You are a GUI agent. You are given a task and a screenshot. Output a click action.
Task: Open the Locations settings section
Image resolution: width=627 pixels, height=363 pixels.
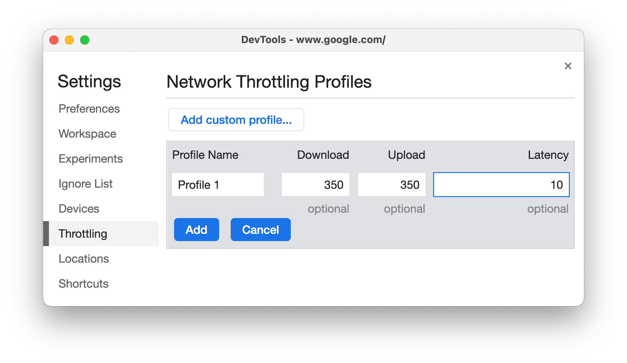point(84,259)
